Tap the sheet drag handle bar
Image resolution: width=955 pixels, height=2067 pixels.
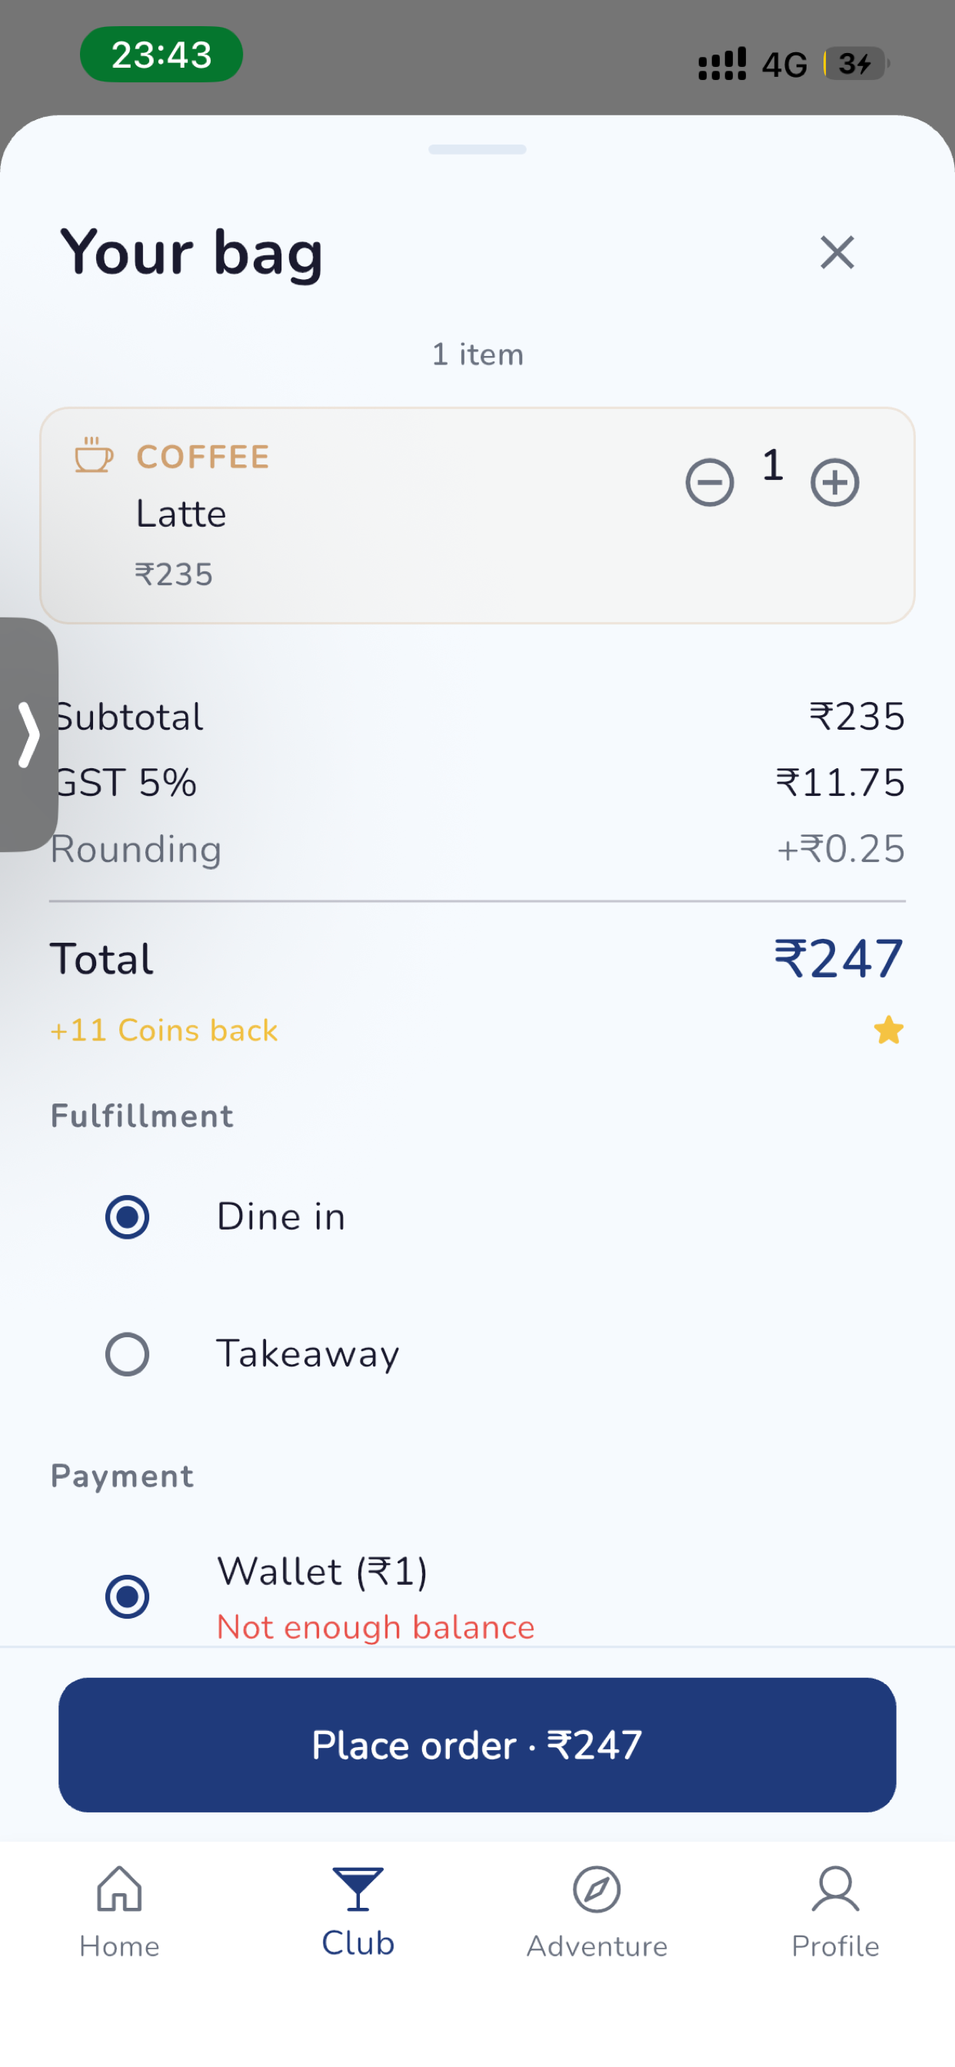pyautogui.click(x=477, y=149)
